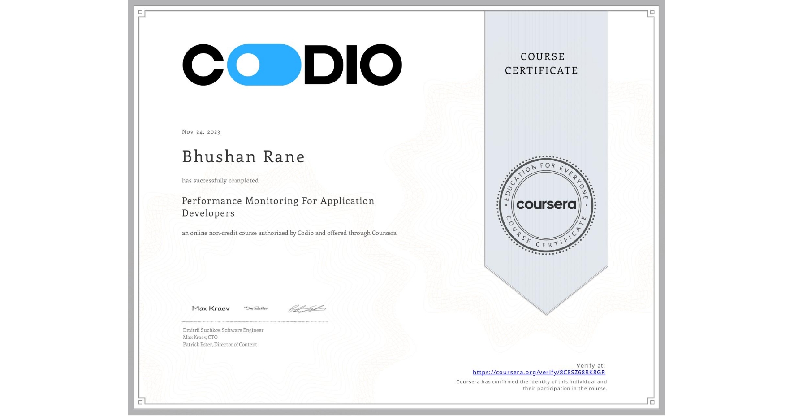
Task: Click Dmitrii Suchkov's signature
Action: tap(255, 308)
